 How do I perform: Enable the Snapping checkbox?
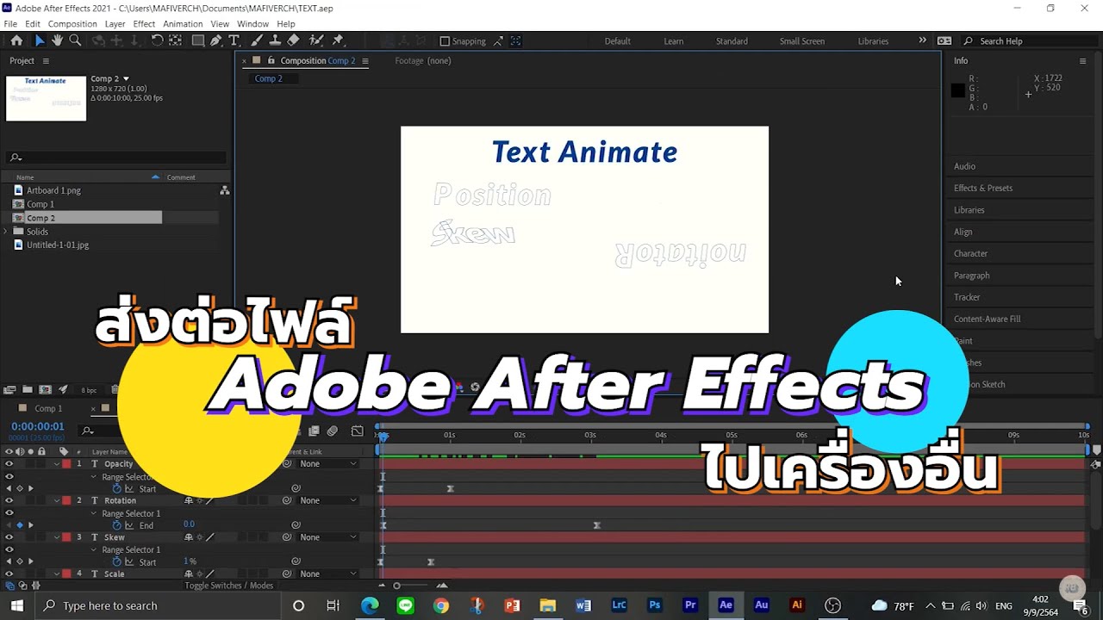[x=445, y=41]
